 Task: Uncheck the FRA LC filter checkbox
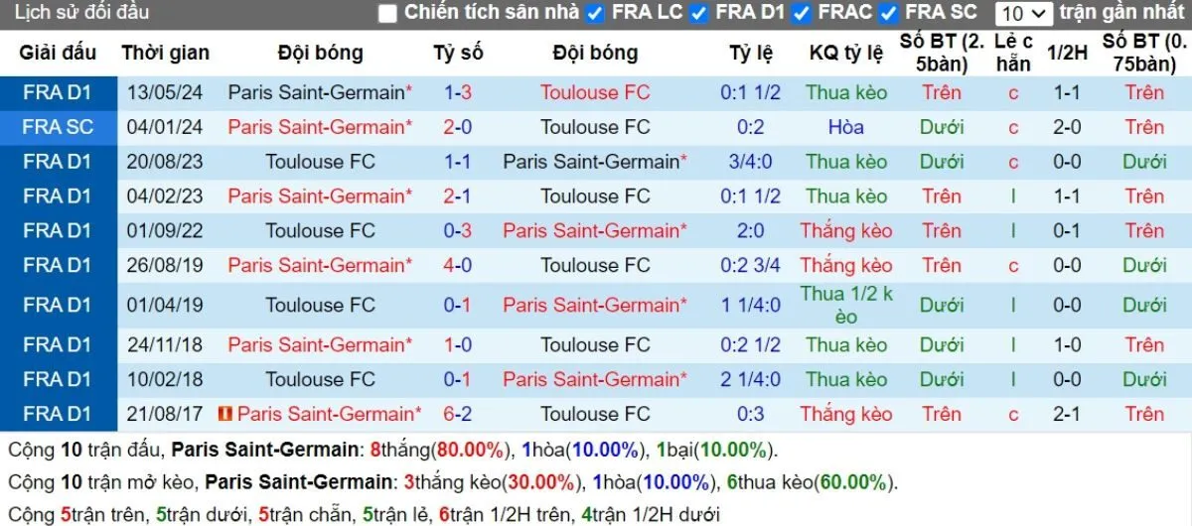pyautogui.click(x=595, y=13)
